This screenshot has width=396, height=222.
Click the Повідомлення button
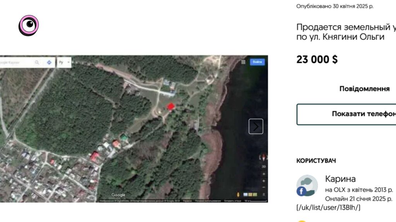(x=364, y=89)
